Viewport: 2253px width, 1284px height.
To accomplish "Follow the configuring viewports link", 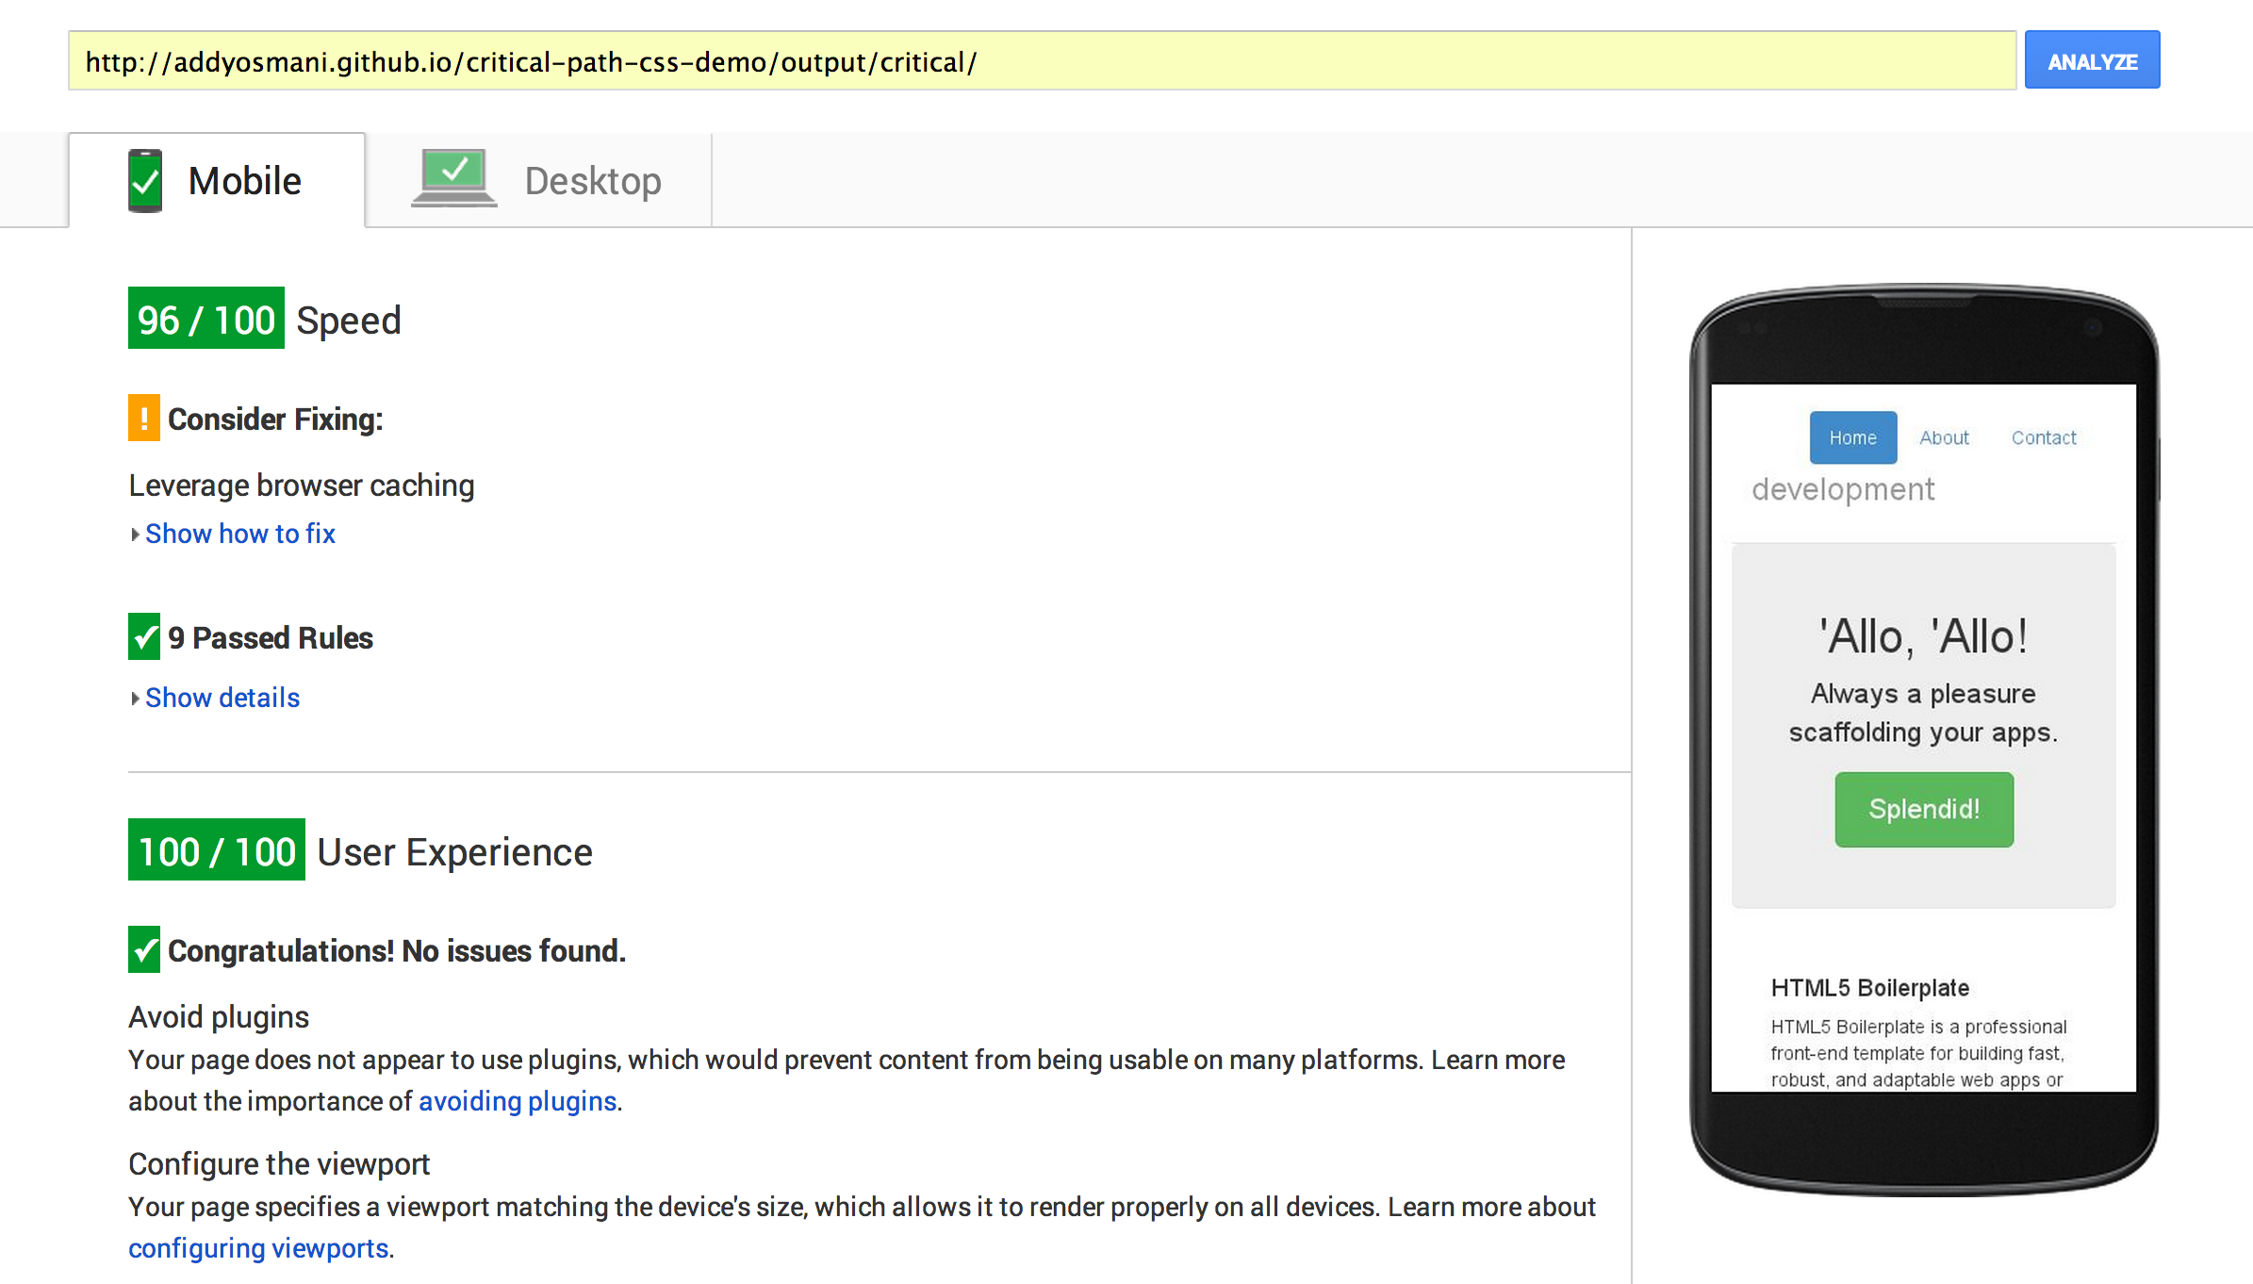I will tap(258, 1248).
